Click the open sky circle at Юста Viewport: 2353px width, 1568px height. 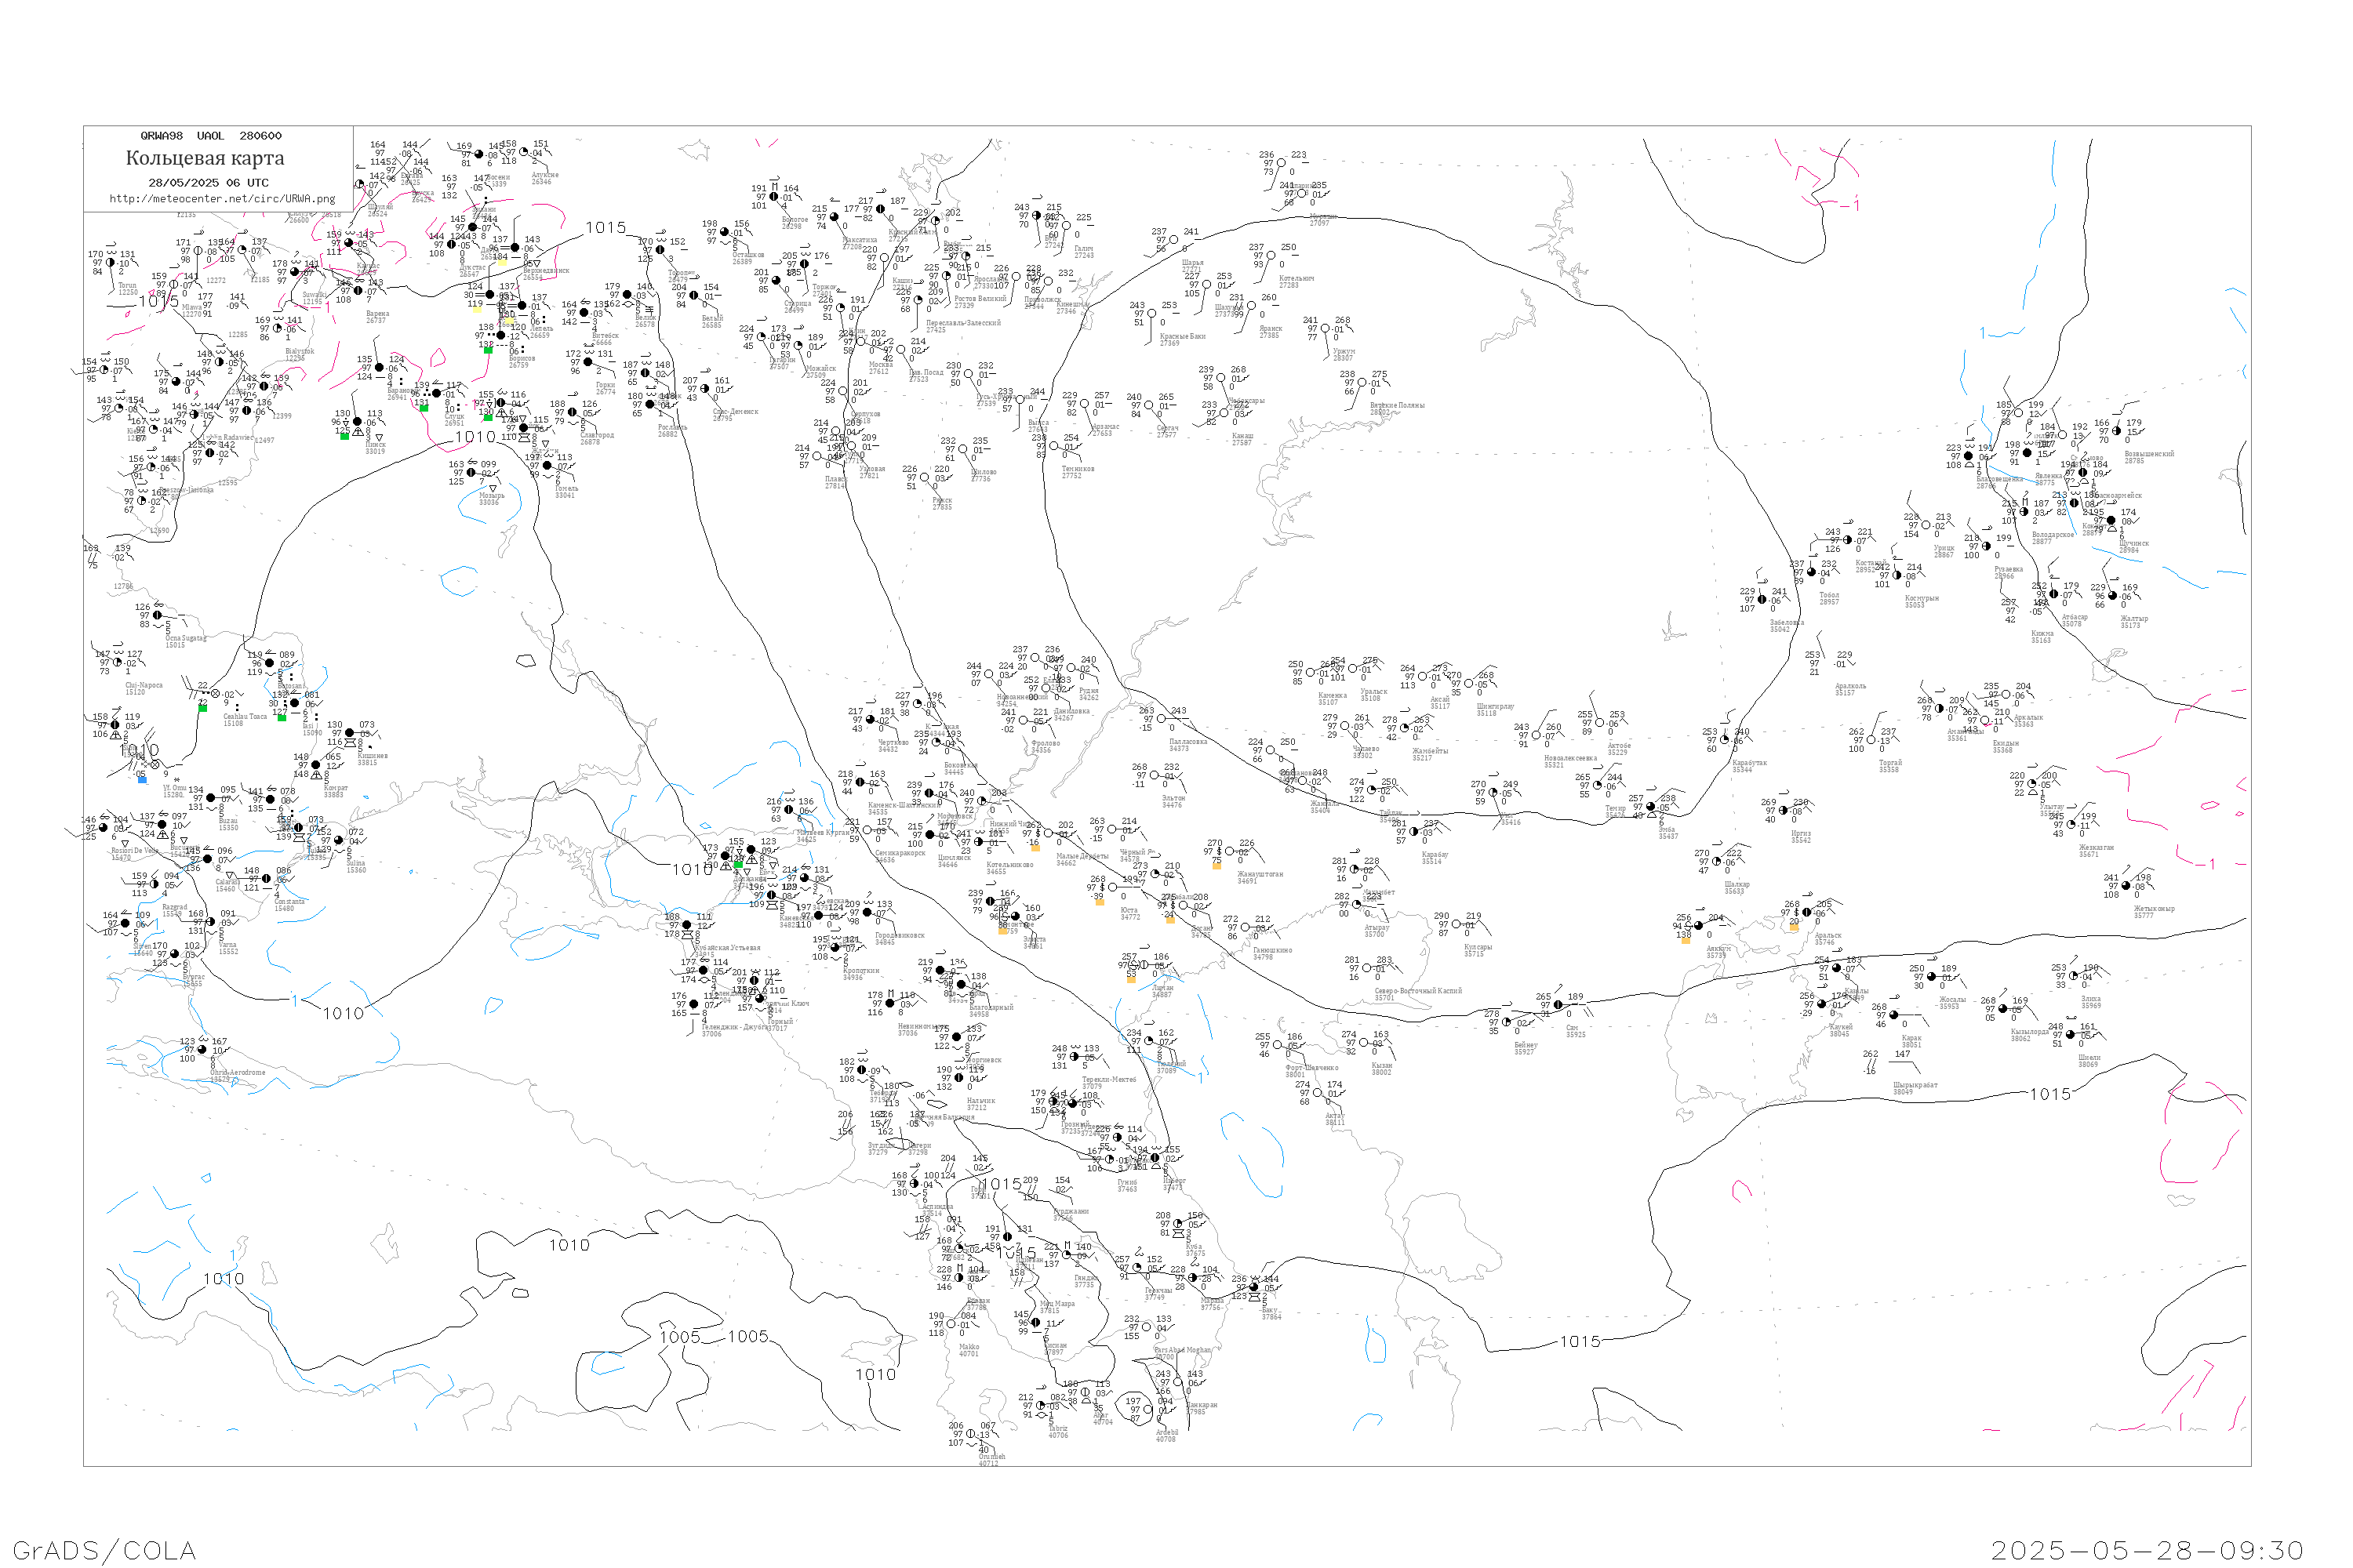(1114, 887)
